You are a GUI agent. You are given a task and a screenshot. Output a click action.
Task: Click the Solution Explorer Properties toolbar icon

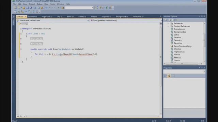point(166,20)
